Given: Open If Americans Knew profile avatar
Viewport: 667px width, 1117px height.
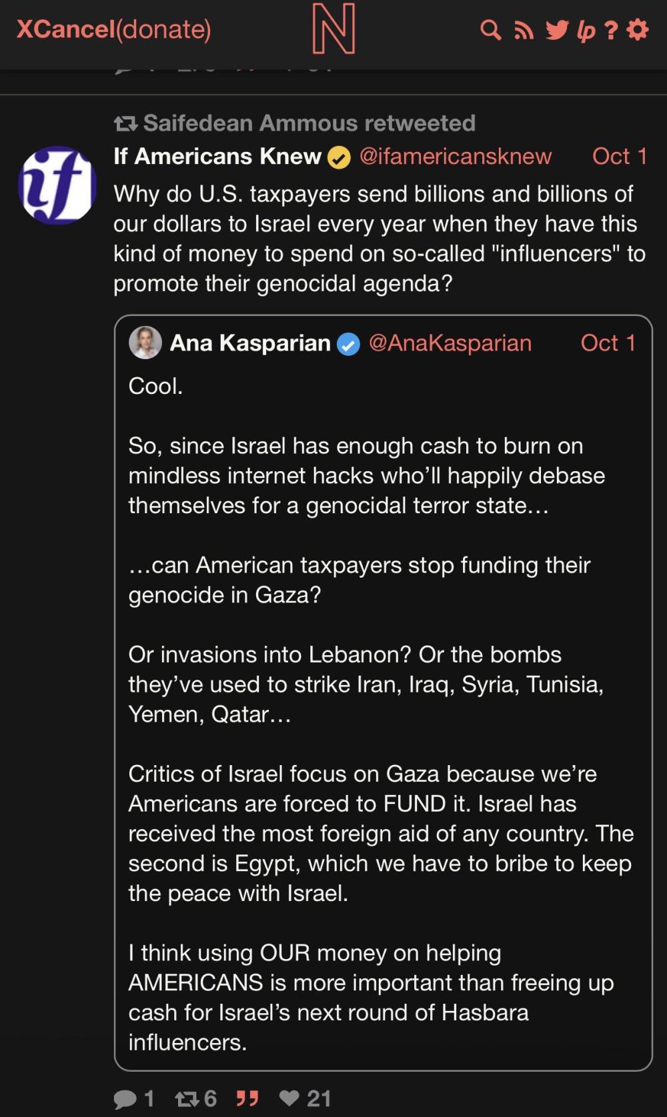Looking at the screenshot, I should (x=57, y=185).
